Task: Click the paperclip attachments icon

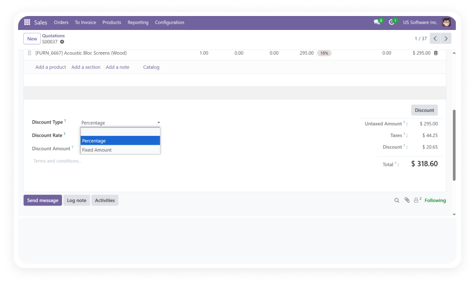Action: point(407,200)
